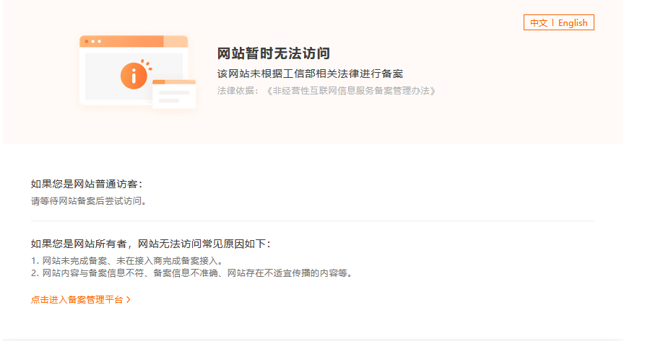The height and width of the screenshot is (341, 663).
Task: Click the orange info browser illustration
Action: [137, 72]
